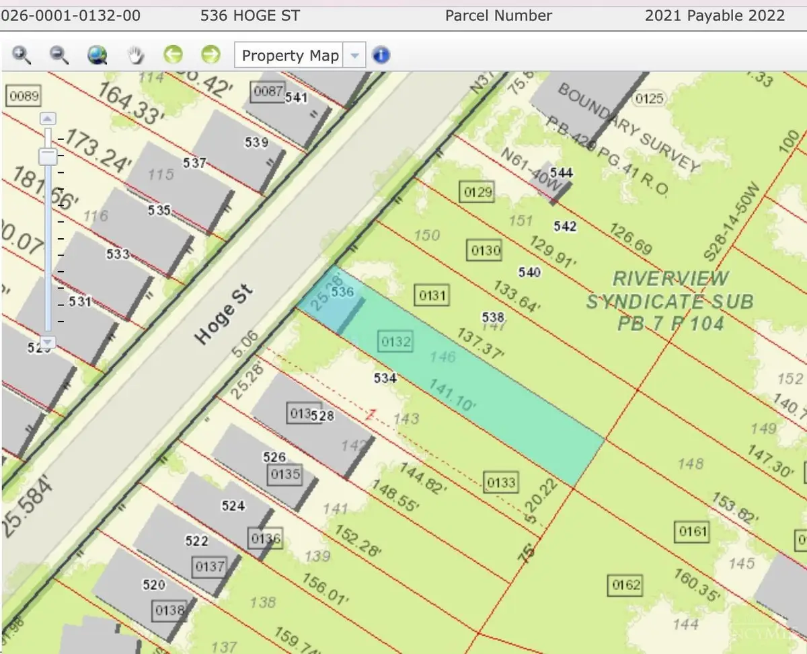Screen dimensions: 807x654
Task: Click the Property Map selection text box
Action: (x=289, y=55)
